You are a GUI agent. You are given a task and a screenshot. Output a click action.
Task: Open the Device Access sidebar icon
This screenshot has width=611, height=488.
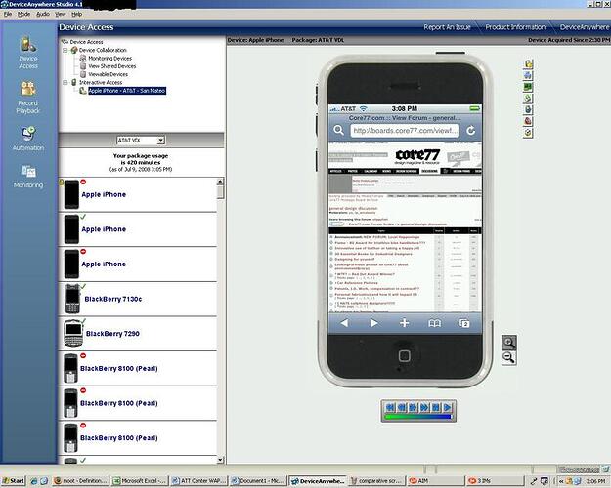(x=28, y=53)
